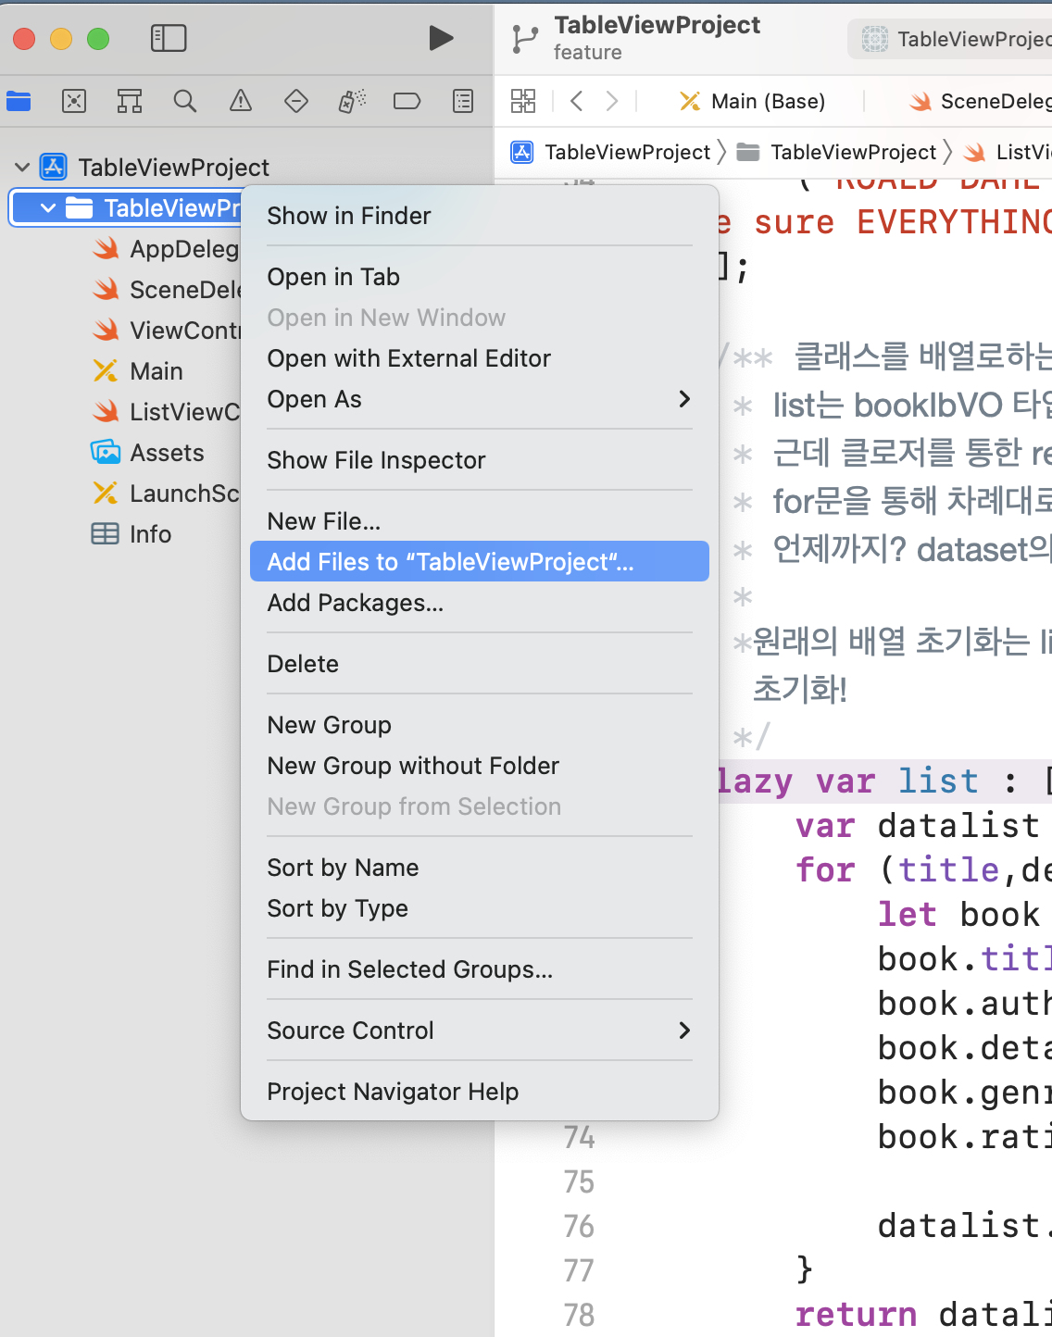Click the git branch icon in toolbar
1052x1337 pixels.
(524, 39)
